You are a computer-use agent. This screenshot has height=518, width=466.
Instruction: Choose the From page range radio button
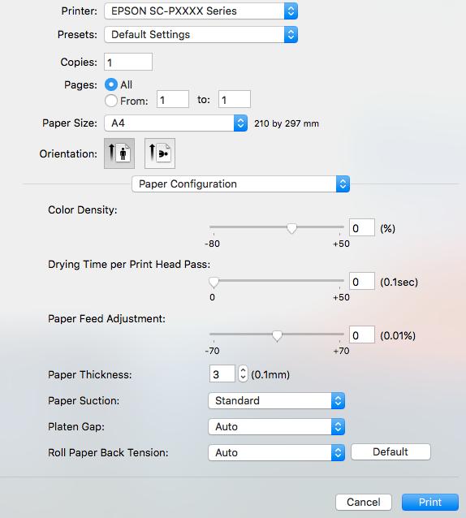click(x=111, y=101)
